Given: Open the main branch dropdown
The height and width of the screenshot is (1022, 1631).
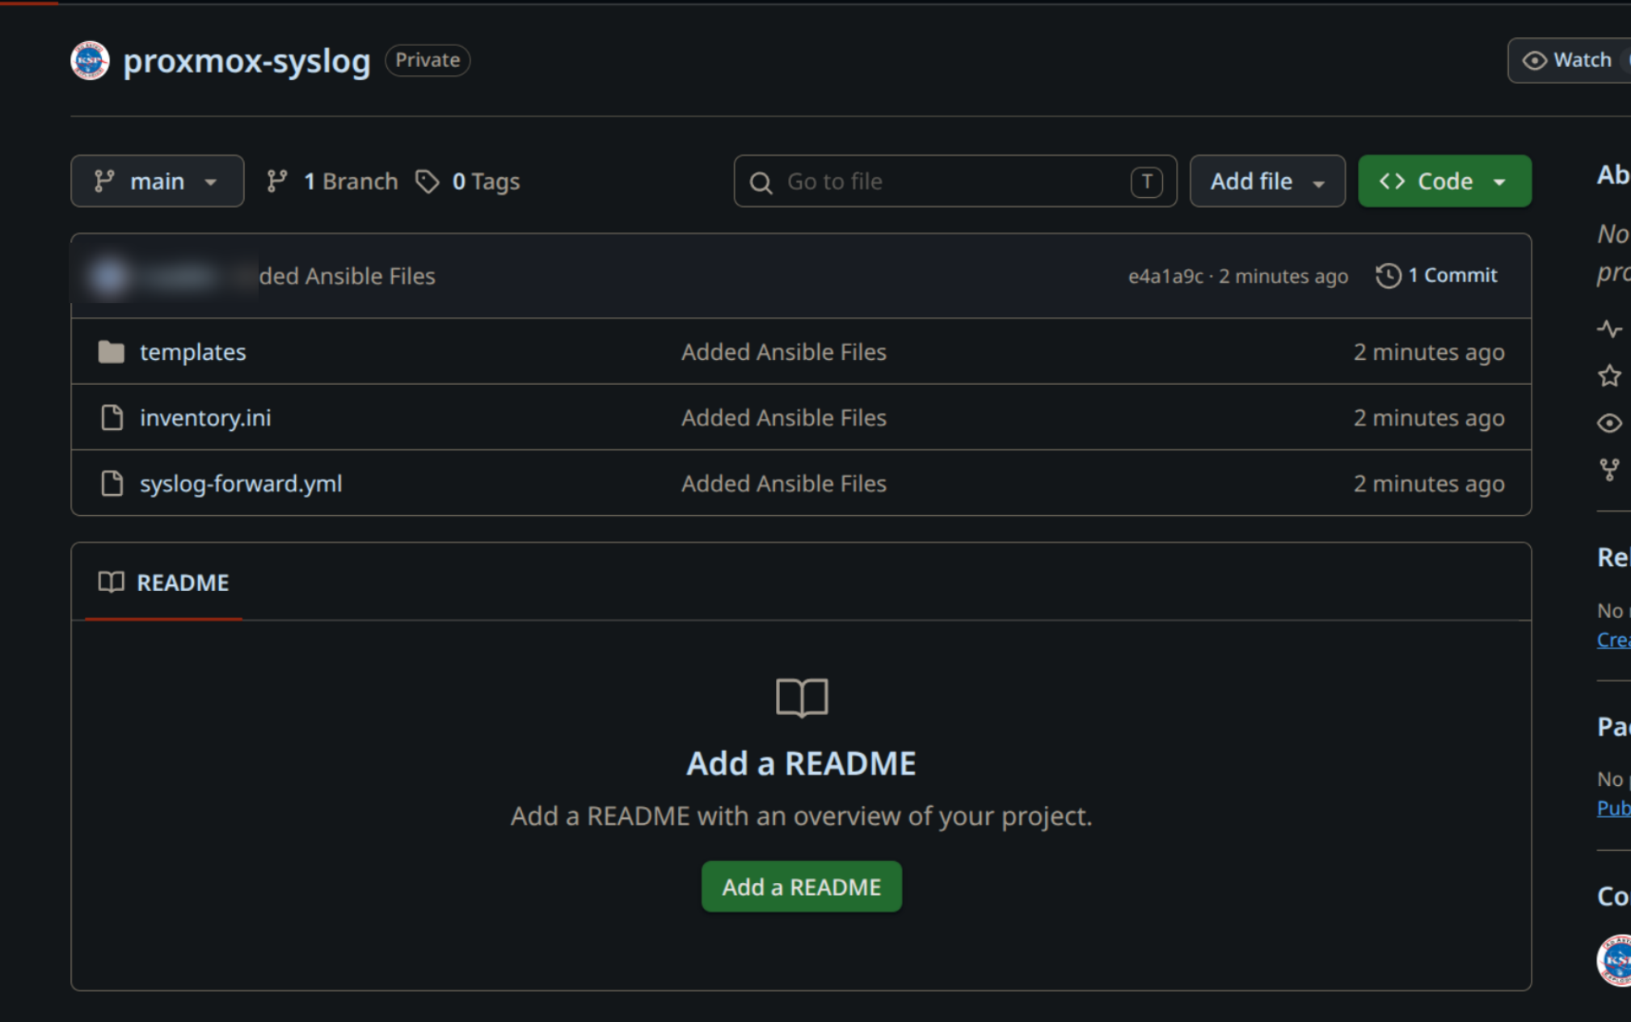Looking at the screenshot, I should point(158,181).
